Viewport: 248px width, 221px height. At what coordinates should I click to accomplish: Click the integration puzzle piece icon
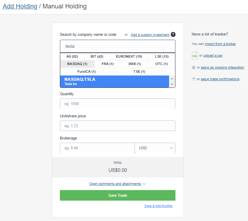click(194, 67)
